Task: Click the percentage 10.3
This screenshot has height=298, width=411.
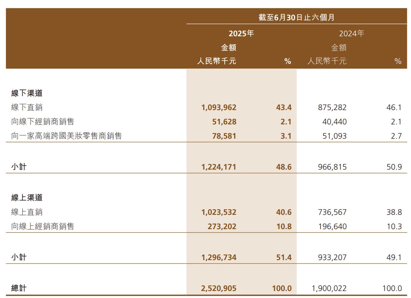Action: click(394, 226)
